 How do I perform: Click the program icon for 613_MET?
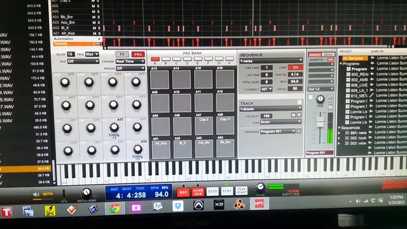(x=348, y=95)
